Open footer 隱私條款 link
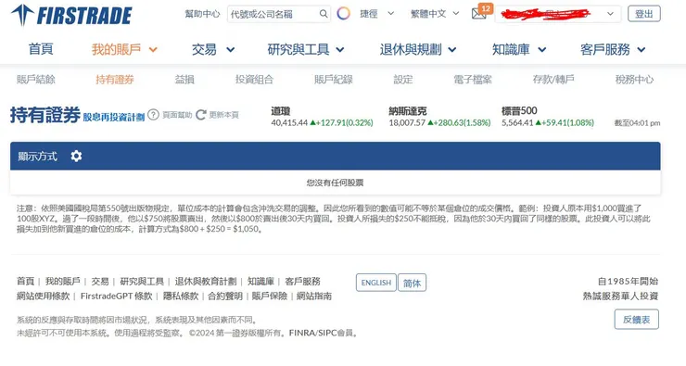Image resolution: width=686 pixels, height=366 pixels. click(x=181, y=296)
